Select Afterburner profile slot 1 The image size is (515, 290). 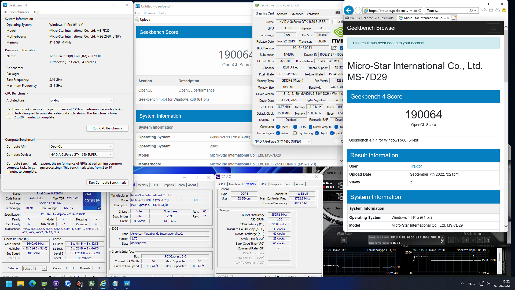[451, 240]
